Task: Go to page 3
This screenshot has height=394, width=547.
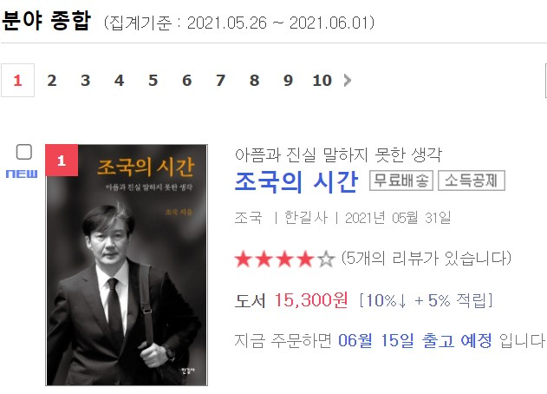Action: click(86, 81)
